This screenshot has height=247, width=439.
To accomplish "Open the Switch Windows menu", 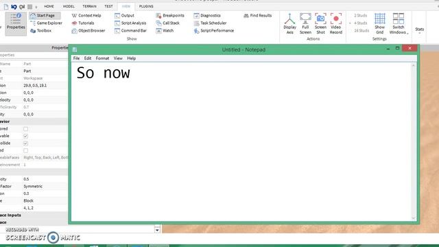I will pyautogui.click(x=399, y=23).
